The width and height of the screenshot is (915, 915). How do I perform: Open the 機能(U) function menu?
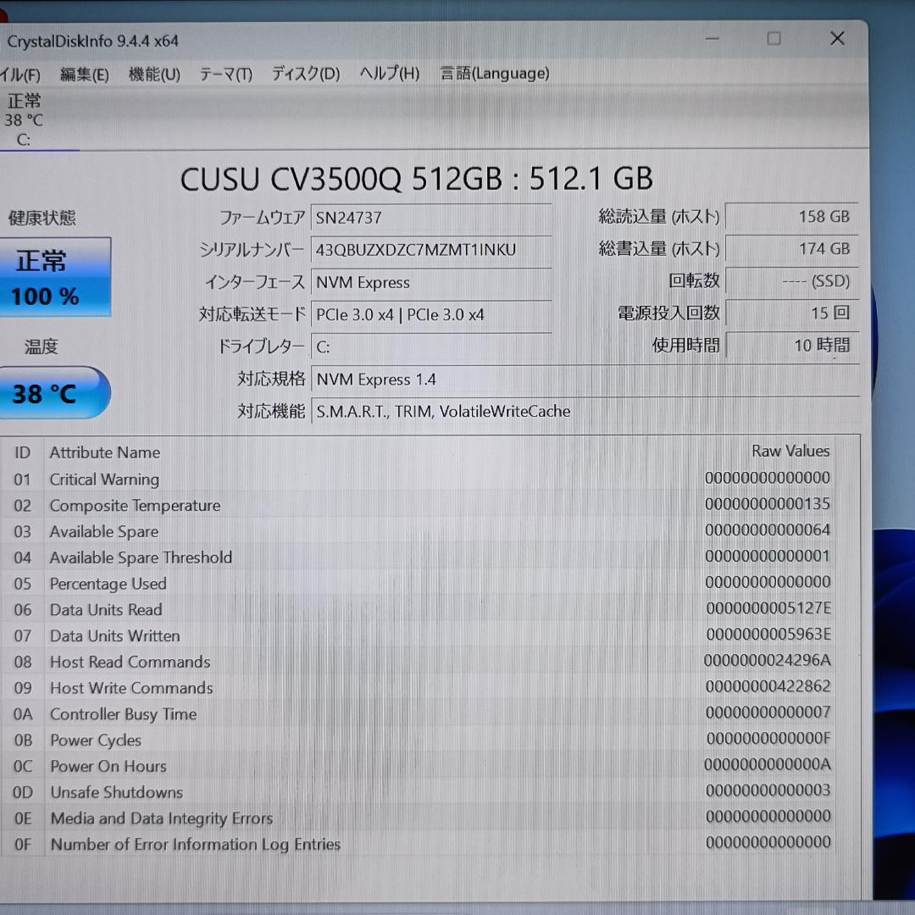click(154, 74)
